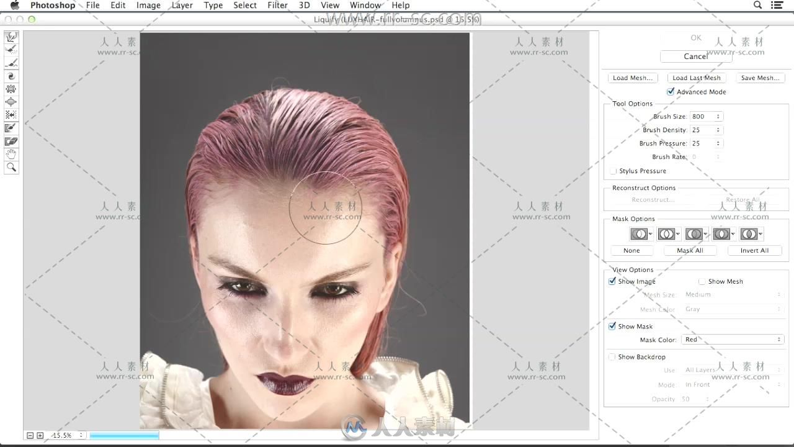Open the Brush Density stepper arrows
The image size is (794, 447).
pos(718,130)
